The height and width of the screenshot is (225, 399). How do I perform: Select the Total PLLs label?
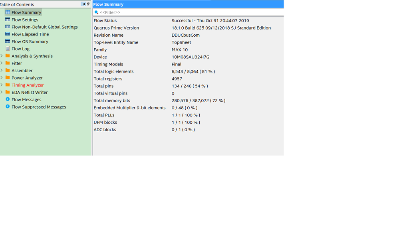click(104, 115)
